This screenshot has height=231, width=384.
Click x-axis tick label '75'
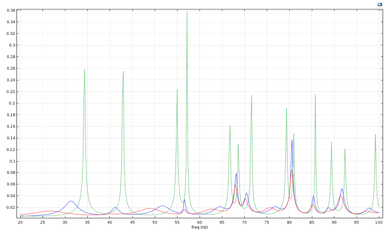click(267, 222)
